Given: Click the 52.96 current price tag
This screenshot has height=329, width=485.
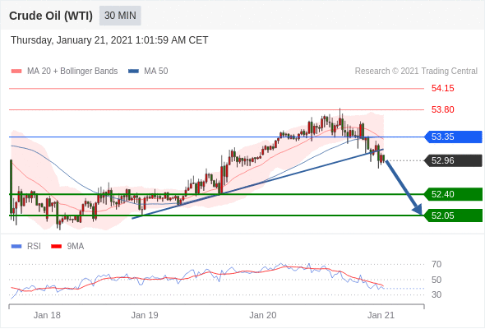Looking at the screenshot, I should click(x=453, y=160).
